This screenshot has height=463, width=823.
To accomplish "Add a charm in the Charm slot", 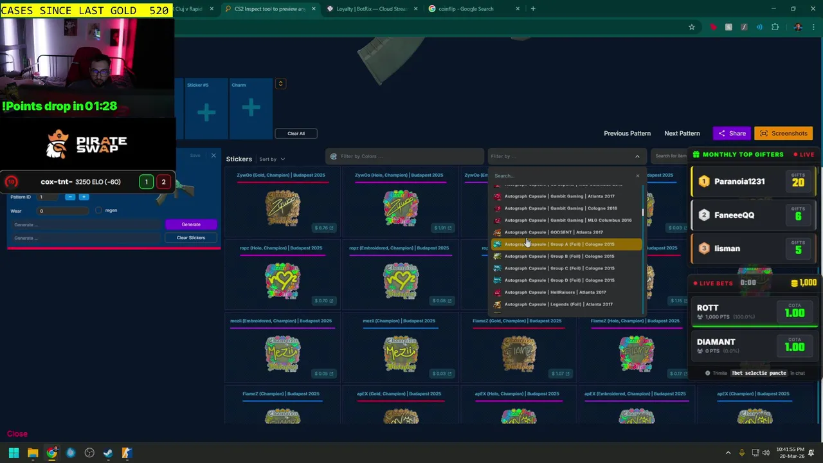I will 251,107.
